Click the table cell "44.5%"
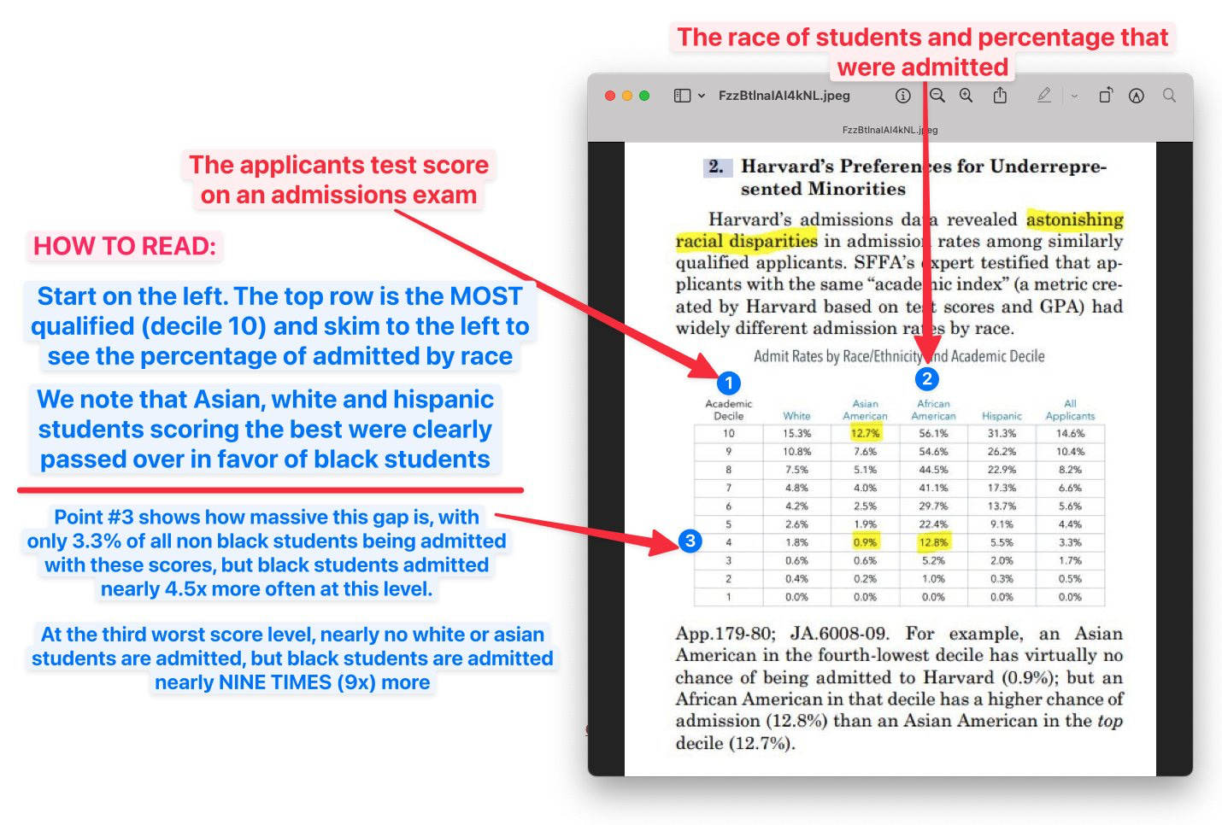This screenshot has height=825, width=1222. [933, 470]
